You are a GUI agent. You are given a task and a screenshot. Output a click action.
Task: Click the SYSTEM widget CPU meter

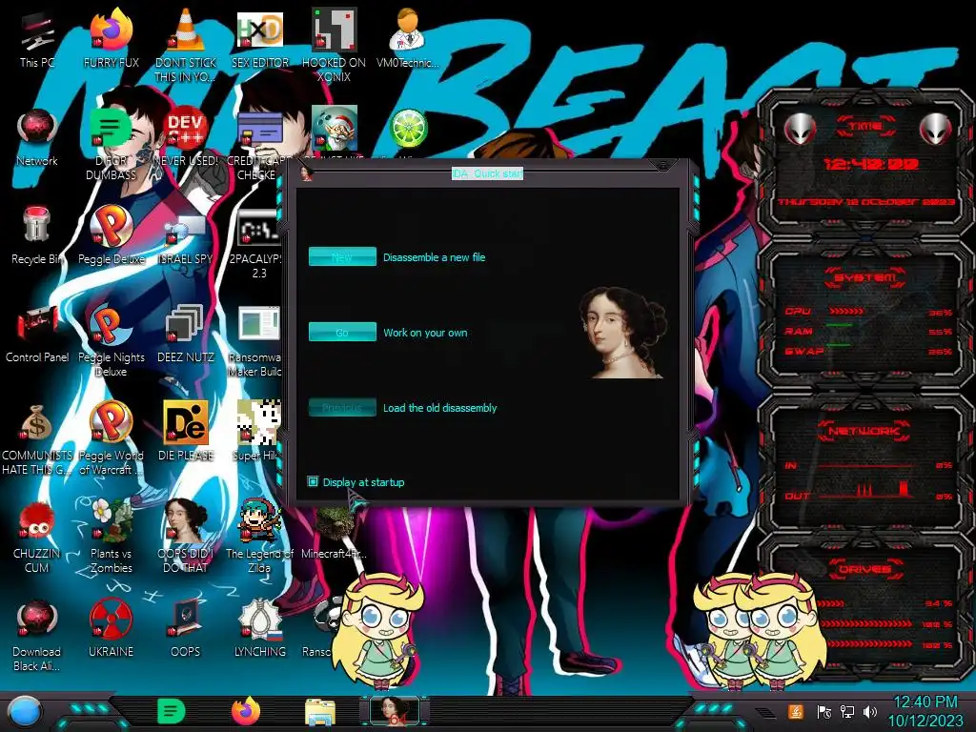[868, 312]
